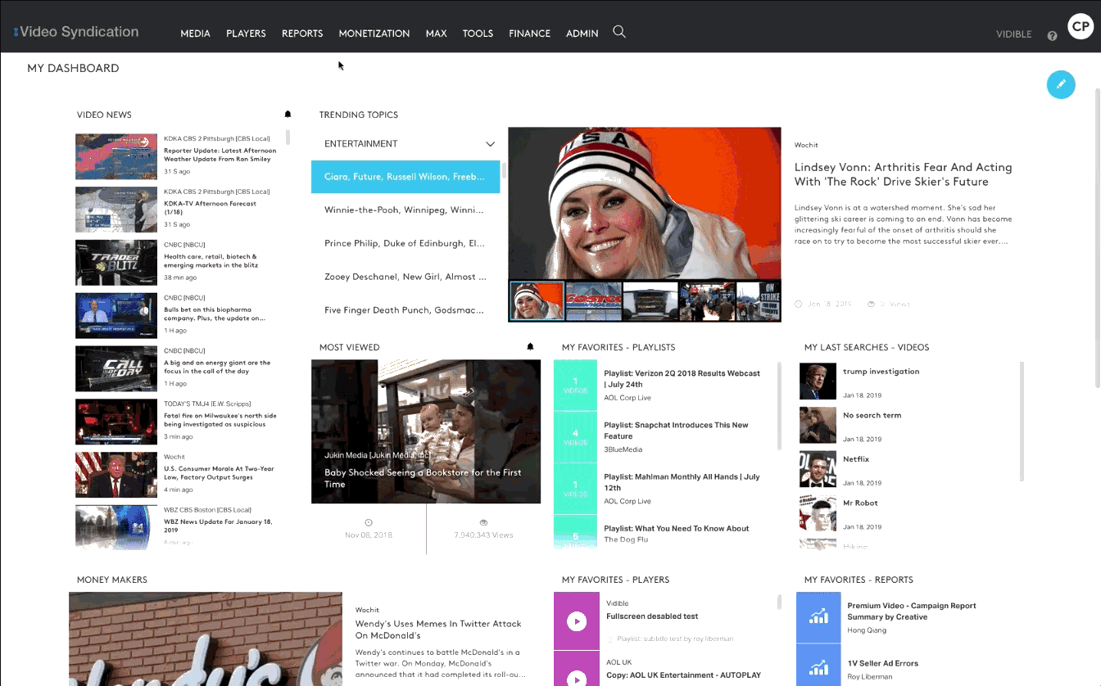
Task: Open the Reporter Update weather video thumbnail
Action: [116, 157]
